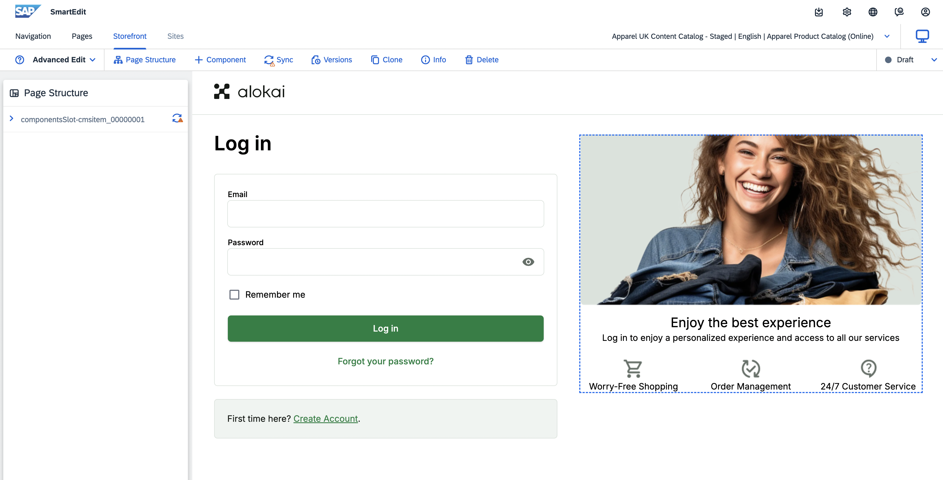Open the settings gear icon
Viewport: 943px width, 480px height.
click(847, 12)
